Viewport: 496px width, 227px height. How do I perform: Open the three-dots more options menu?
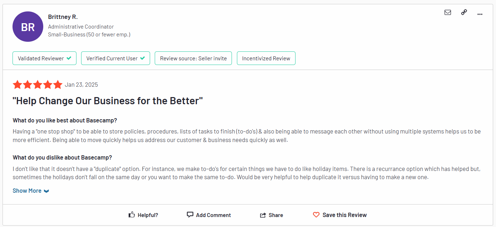[x=480, y=14]
